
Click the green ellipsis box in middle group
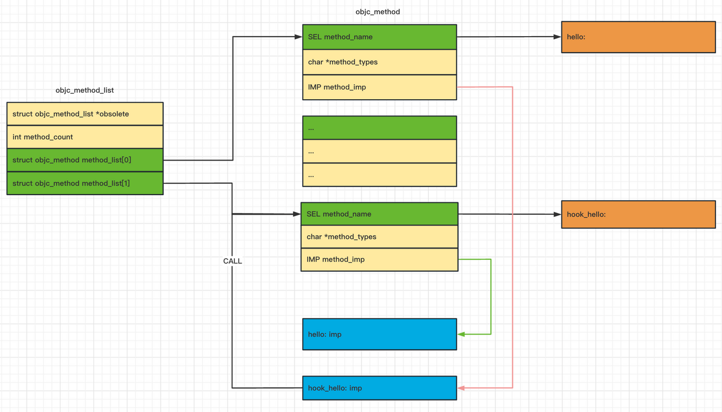point(379,128)
